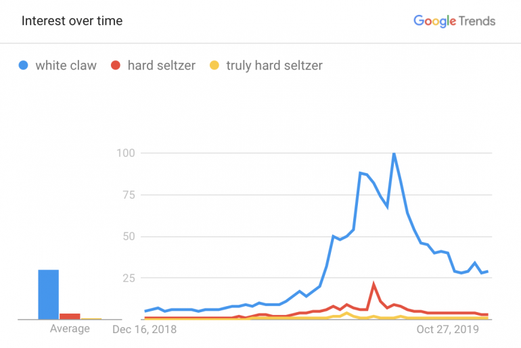Select the "white claw" legend label
Image resolution: width=521 pixels, height=348 pixels.
66,66
